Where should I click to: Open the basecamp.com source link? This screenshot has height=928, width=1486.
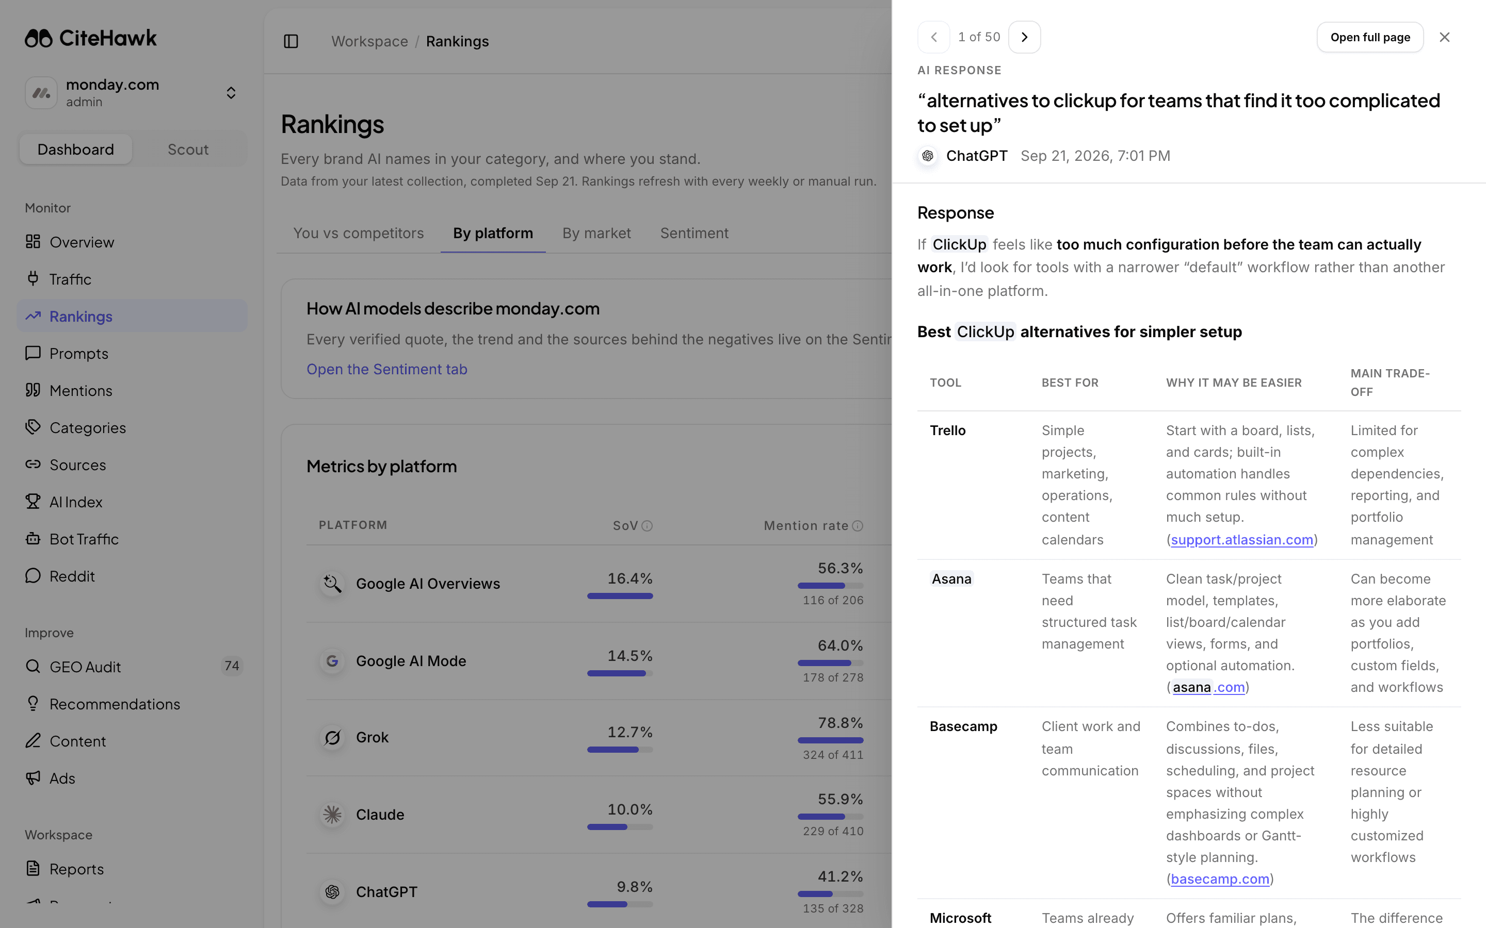click(x=1220, y=879)
